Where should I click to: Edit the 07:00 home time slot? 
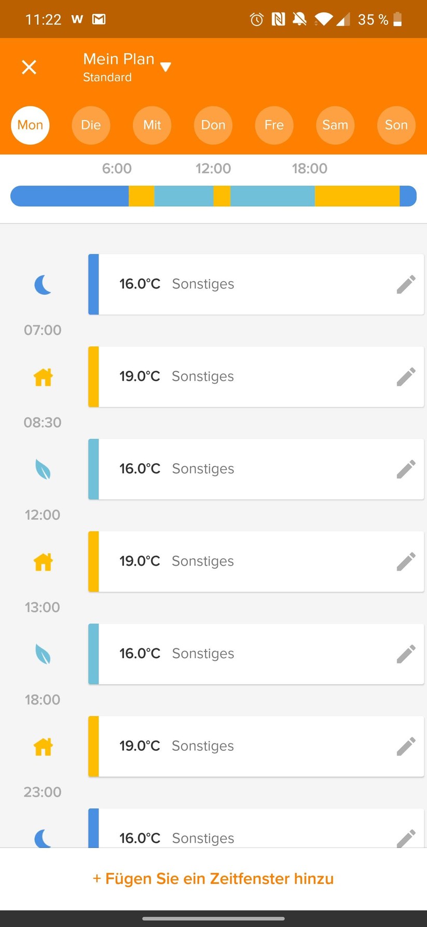pos(406,377)
